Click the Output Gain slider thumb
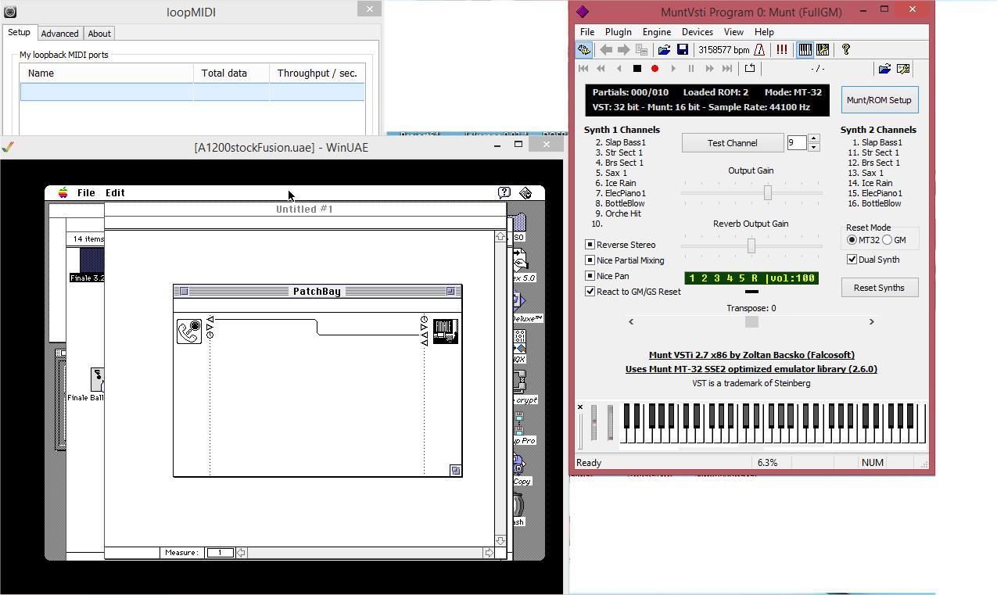This screenshot has height=595, width=997. pyautogui.click(x=767, y=192)
